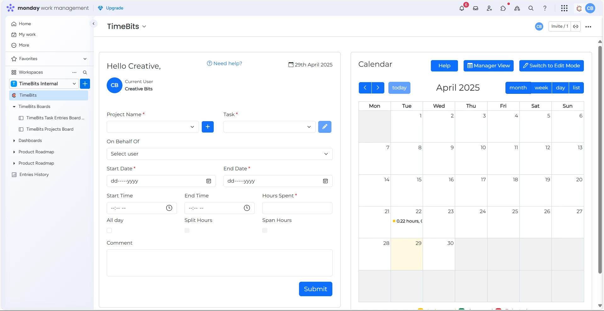Open the apps puzzle-piece icon
This screenshot has width=604, height=311.
click(503, 8)
